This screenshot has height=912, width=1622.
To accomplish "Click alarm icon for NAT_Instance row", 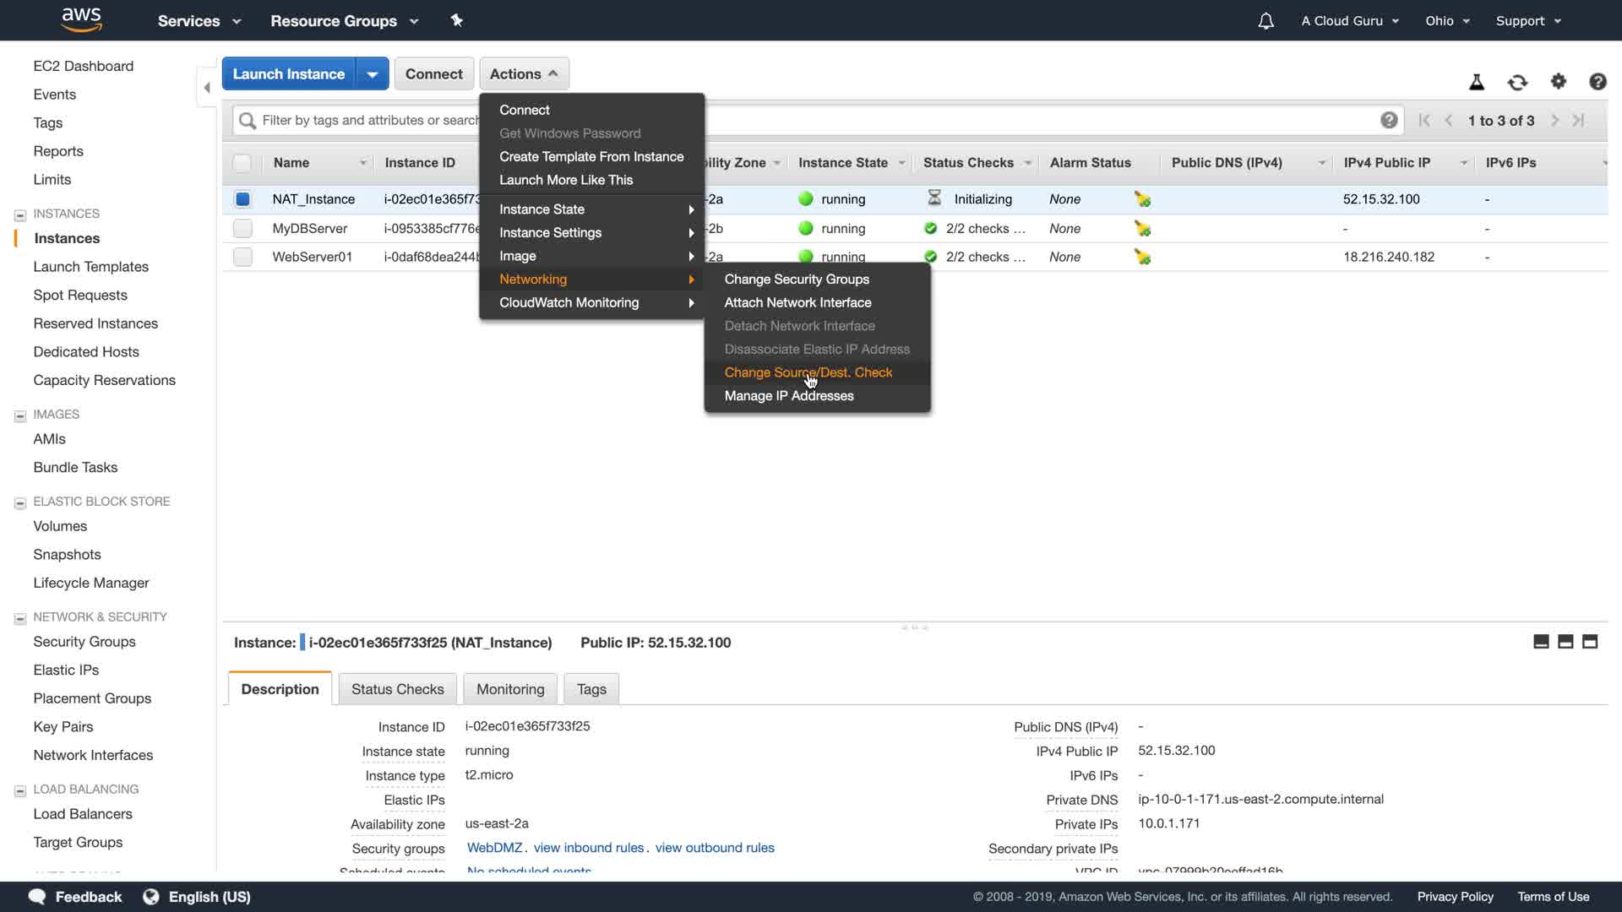I will pyautogui.click(x=1142, y=199).
